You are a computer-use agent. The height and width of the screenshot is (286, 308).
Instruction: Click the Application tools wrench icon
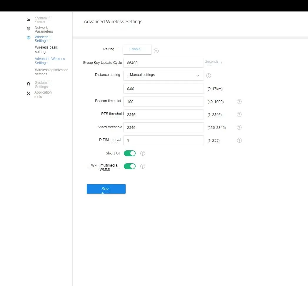[x=29, y=93]
